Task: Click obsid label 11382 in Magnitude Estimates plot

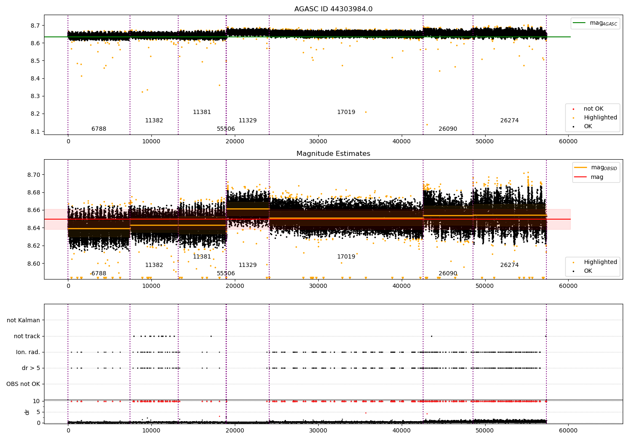Action: [x=154, y=265]
